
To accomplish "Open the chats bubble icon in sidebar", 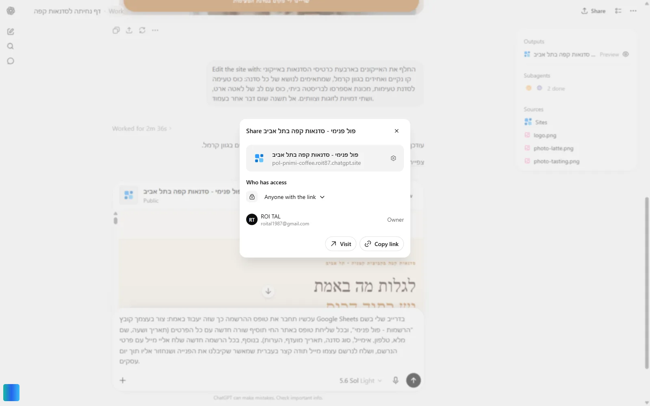I will point(11,61).
